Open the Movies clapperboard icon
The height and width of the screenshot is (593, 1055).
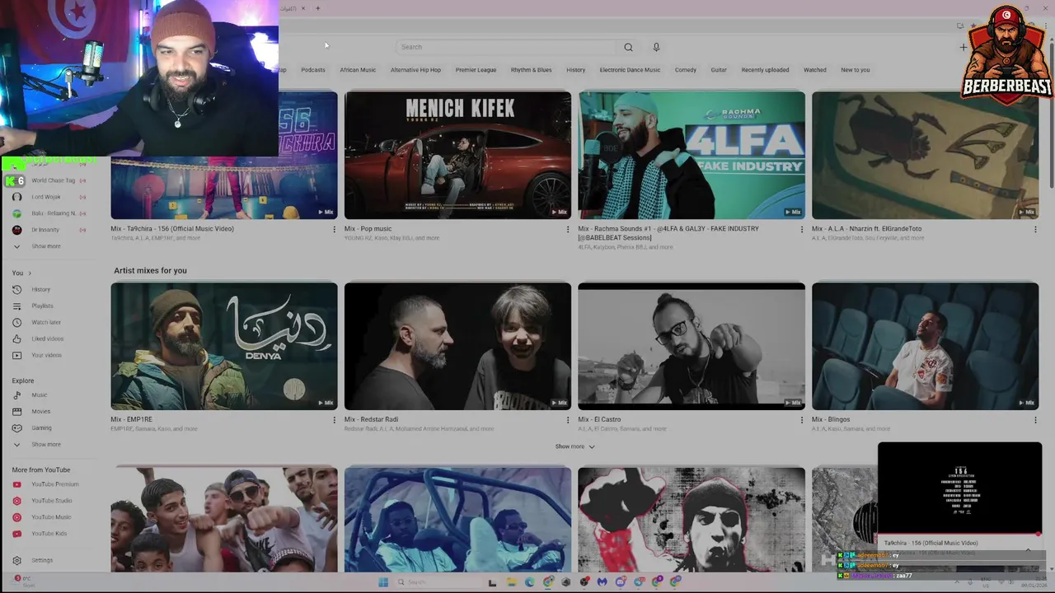16,411
